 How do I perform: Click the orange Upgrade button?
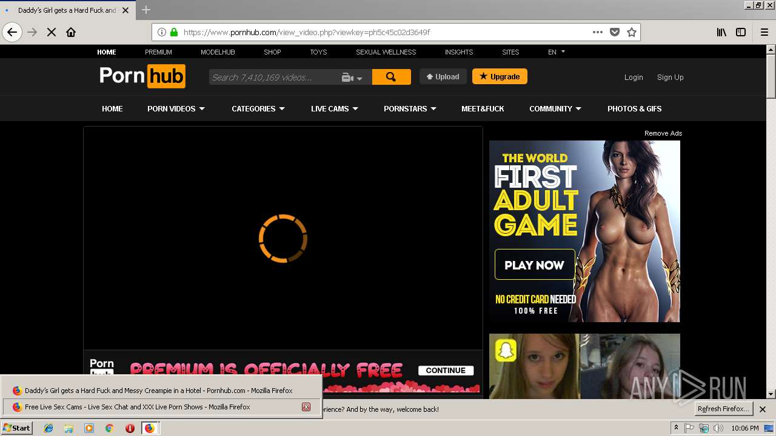tap(500, 76)
